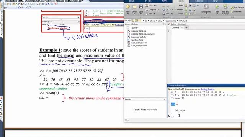Click the green Run arrow icon

click(217, 6)
